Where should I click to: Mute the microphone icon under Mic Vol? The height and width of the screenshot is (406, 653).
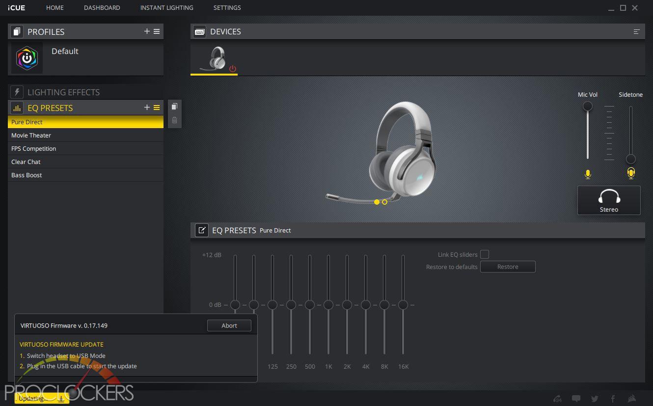point(588,174)
